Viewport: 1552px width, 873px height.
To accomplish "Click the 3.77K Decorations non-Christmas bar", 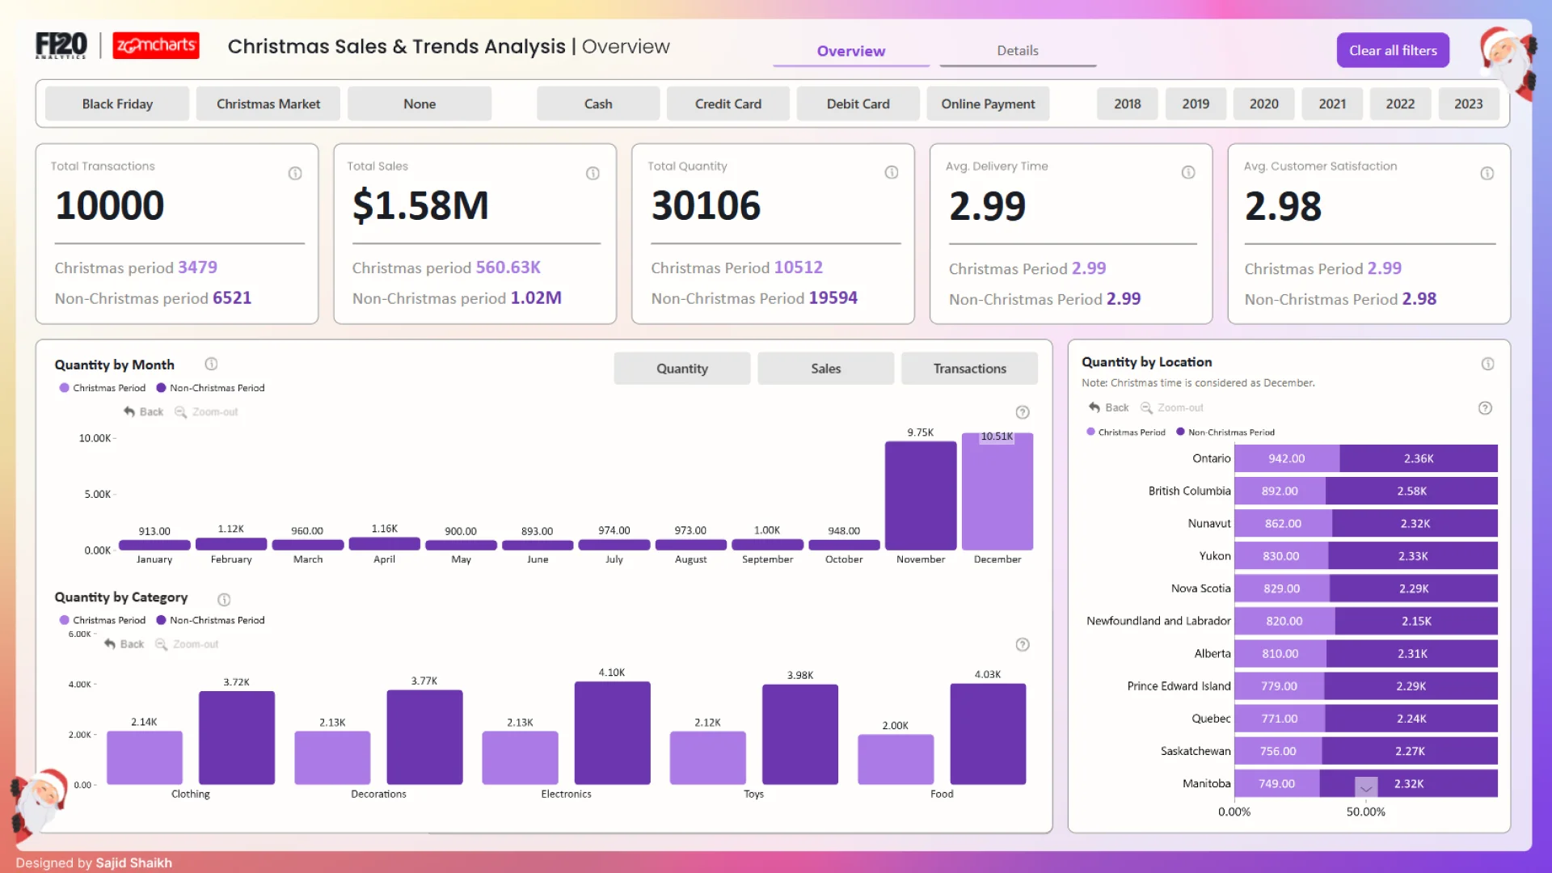I will pyautogui.click(x=424, y=737).
